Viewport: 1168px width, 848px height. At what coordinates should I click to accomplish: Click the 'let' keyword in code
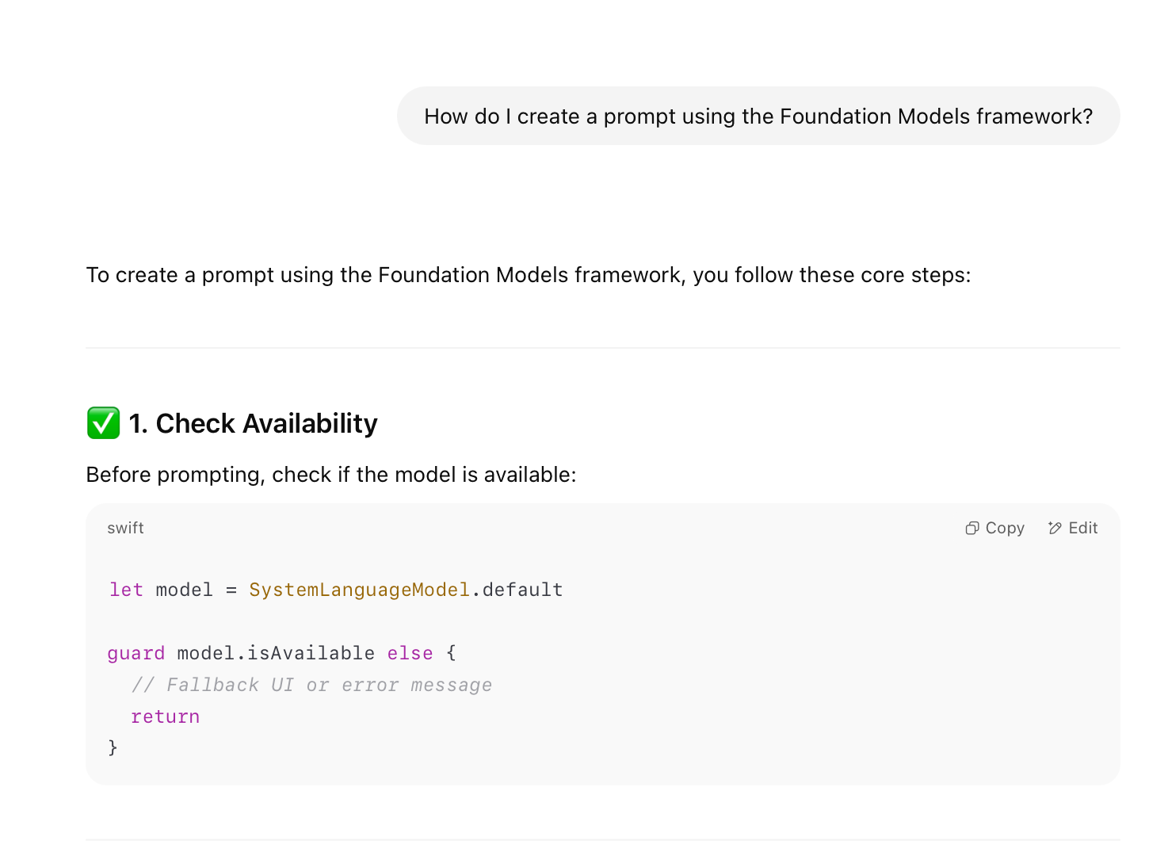126,590
